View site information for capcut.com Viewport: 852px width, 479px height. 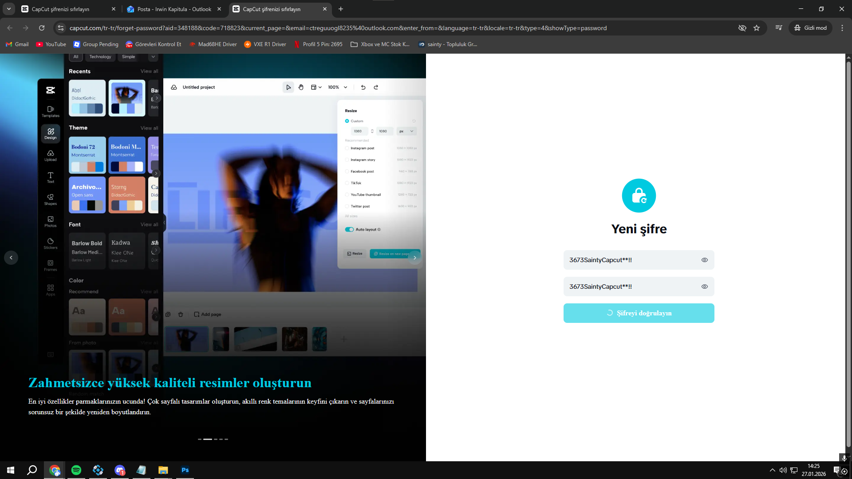point(61,28)
